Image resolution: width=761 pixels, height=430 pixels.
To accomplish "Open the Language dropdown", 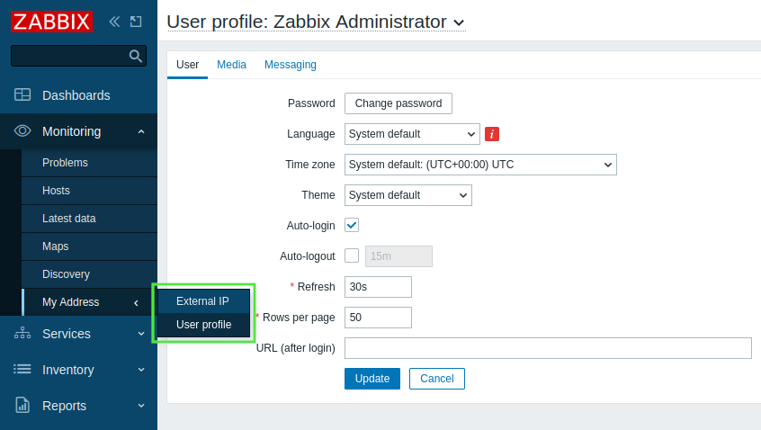I will [x=412, y=134].
